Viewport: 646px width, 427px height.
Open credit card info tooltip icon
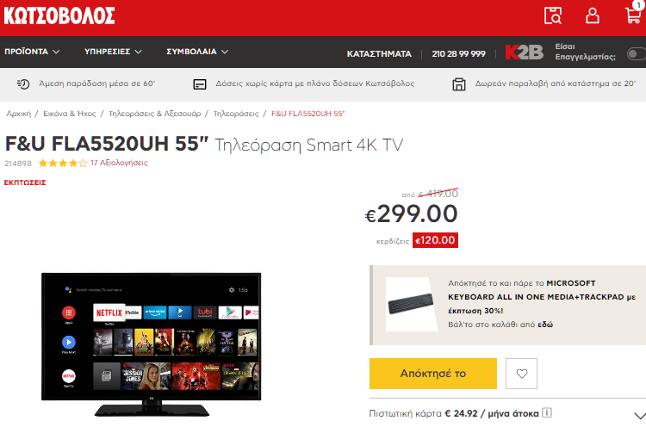(547, 412)
